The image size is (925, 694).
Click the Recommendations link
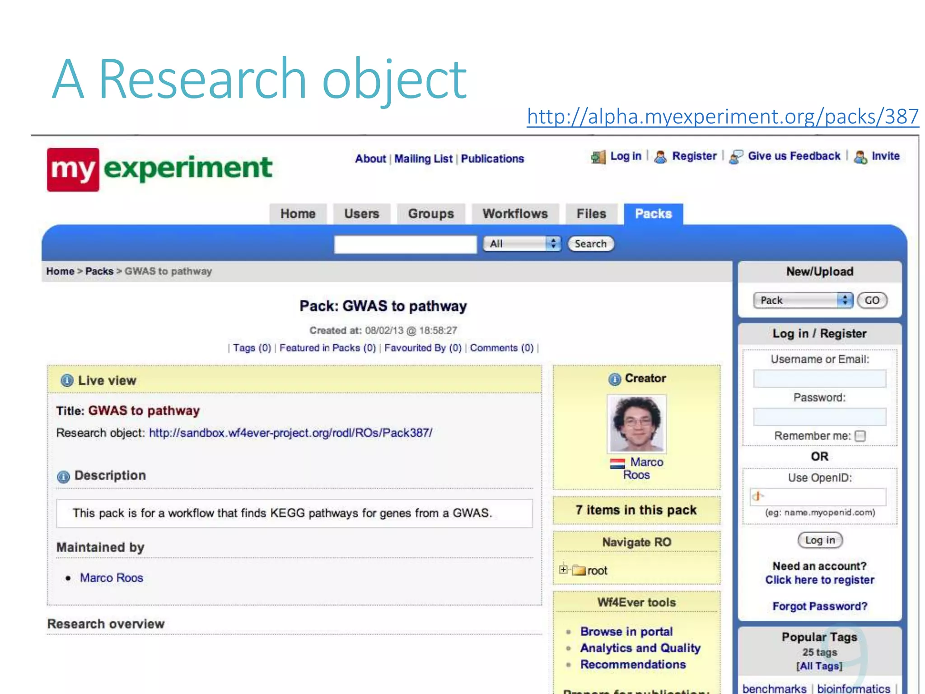[633, 665]
